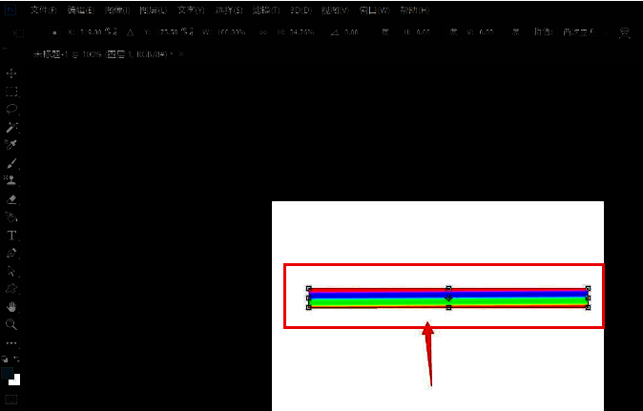Expand the three-dots extra tools button
Viewport: 643px width, 411px height.
tap(11, 342)
